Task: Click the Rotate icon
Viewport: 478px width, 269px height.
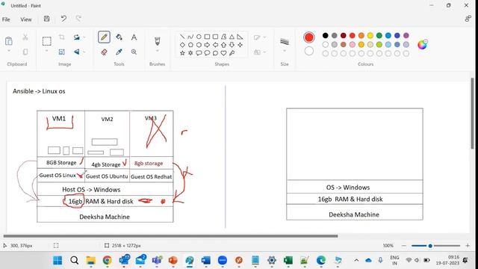Action: tap(76, 37)
